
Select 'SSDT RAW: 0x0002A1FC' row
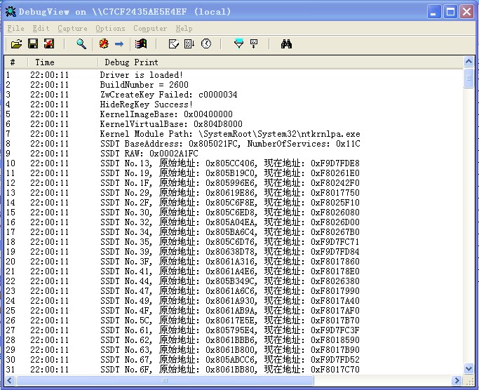[234, 153]
